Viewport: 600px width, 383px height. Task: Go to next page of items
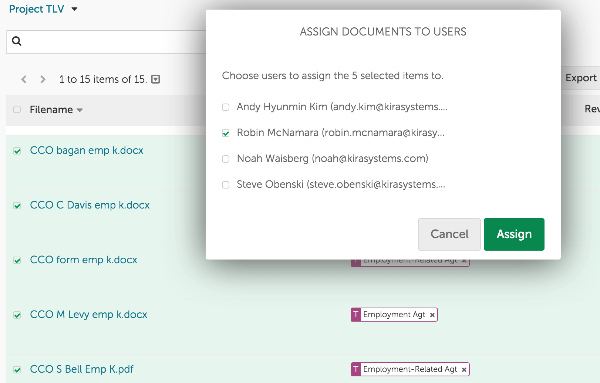pyautogui.click(x=43, y=79)
